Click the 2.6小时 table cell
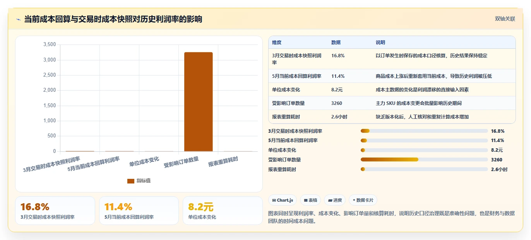 pyautogui.click(x=339, y=117)
